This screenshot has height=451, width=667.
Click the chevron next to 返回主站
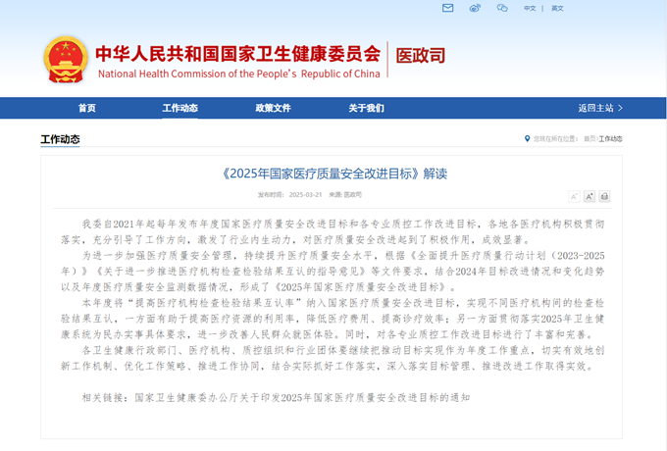[620, 108]
